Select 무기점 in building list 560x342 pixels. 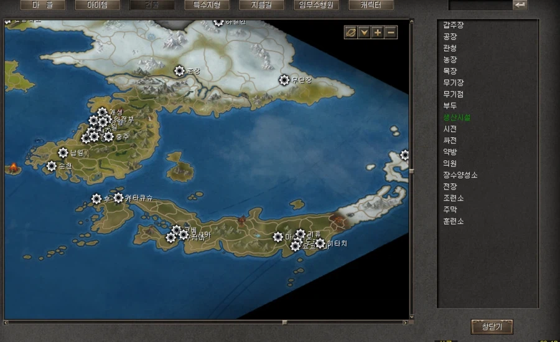point(454,94)
